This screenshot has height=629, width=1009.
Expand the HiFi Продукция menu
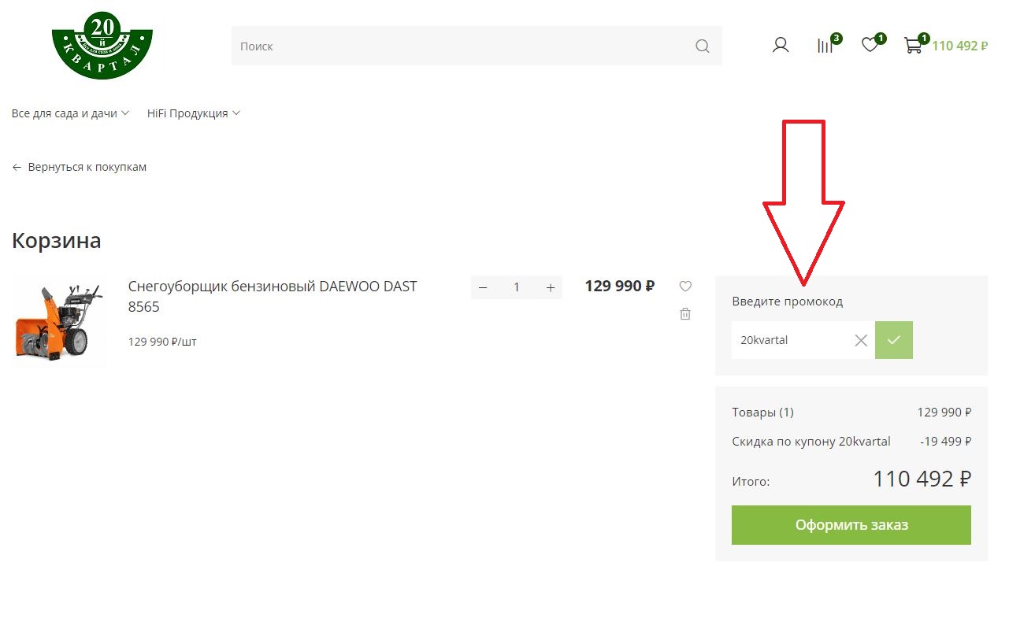194,113
